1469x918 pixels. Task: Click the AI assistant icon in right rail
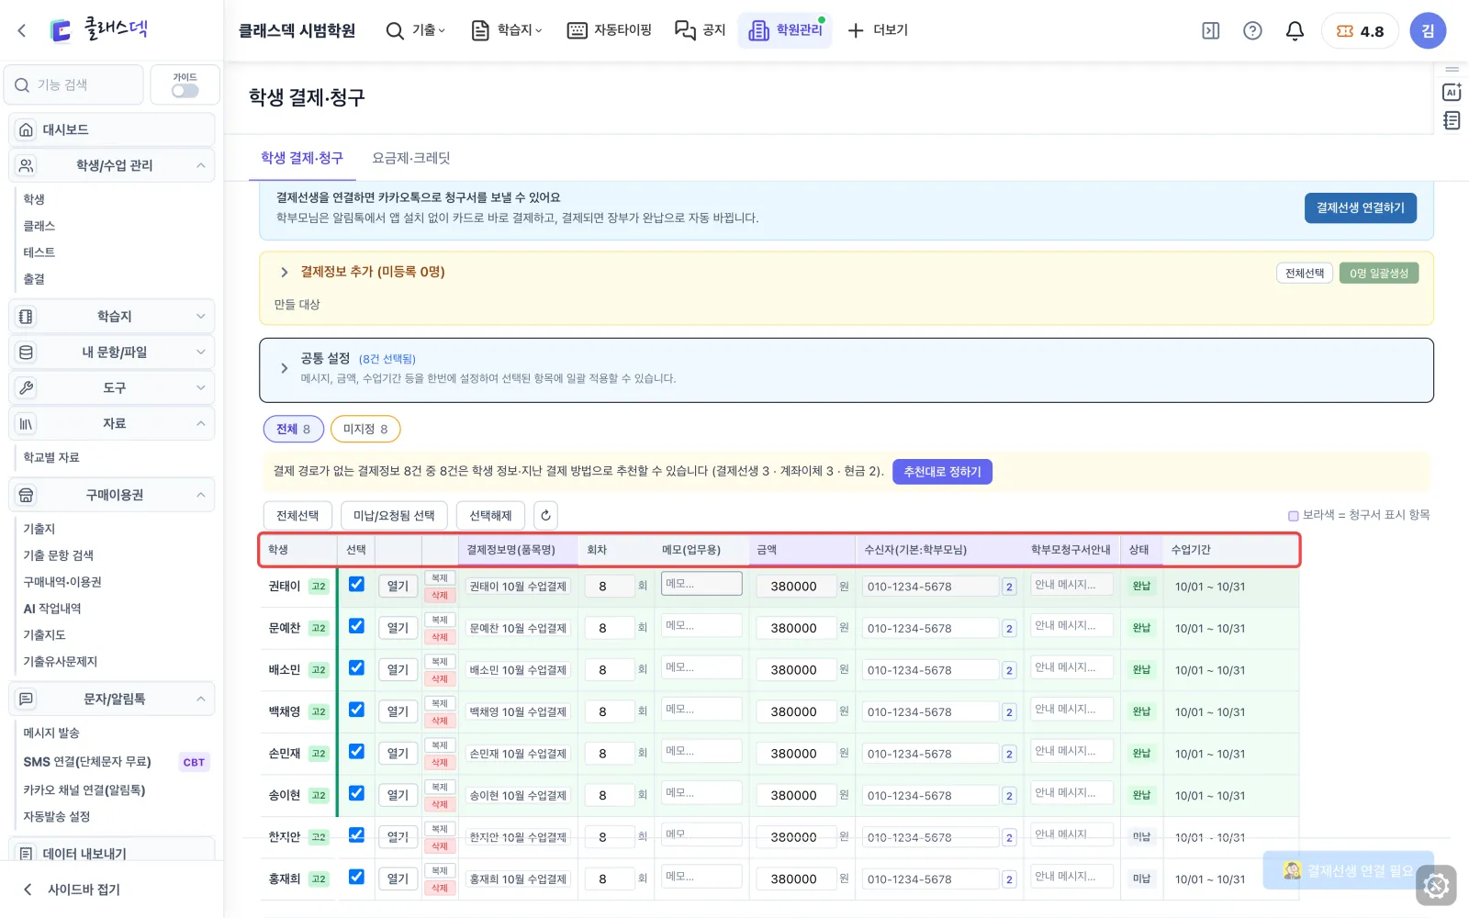1452,92
